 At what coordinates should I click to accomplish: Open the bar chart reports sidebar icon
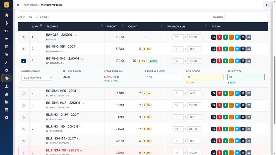[6, 94]
